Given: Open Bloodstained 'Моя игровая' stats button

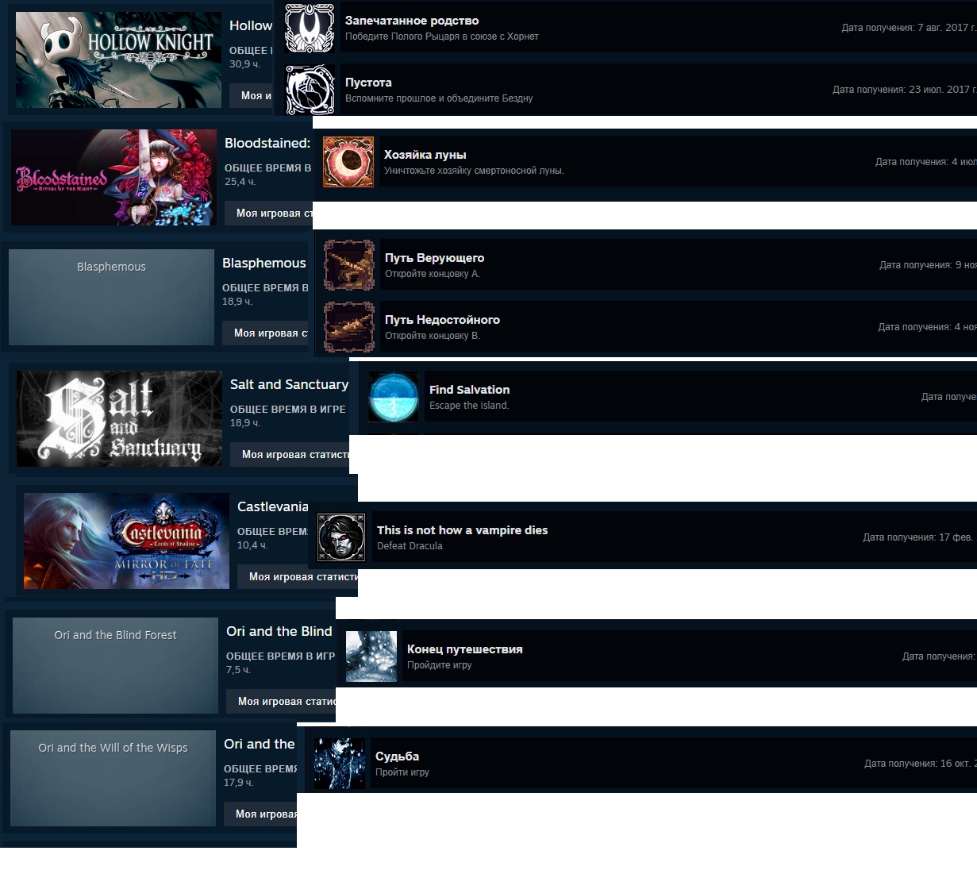Looking at the screenshot, I should coord(268,213).
